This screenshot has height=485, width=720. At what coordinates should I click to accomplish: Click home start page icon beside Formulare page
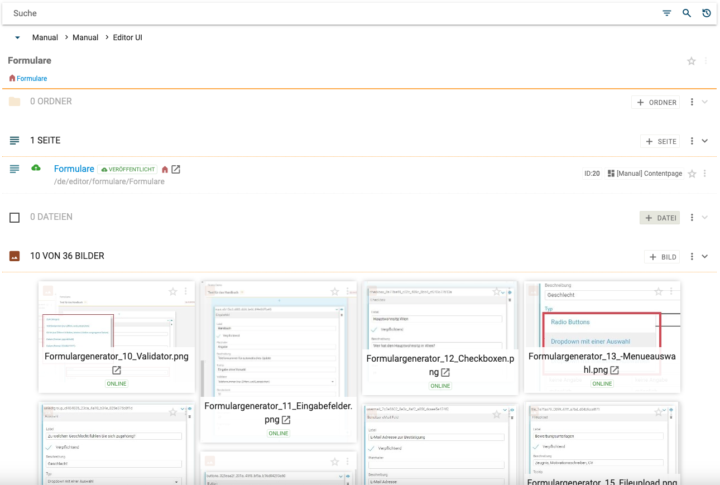pyautogui.click(x=165, y=169)
